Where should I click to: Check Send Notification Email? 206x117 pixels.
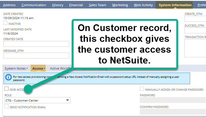coord(6,106)
